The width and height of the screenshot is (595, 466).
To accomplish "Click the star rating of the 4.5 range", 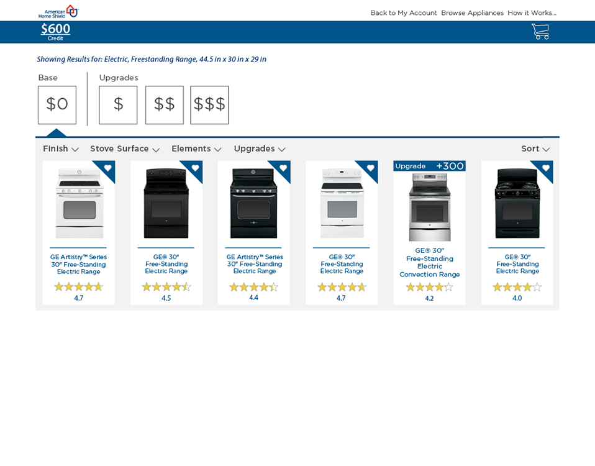I will click(x=166, y=287).
